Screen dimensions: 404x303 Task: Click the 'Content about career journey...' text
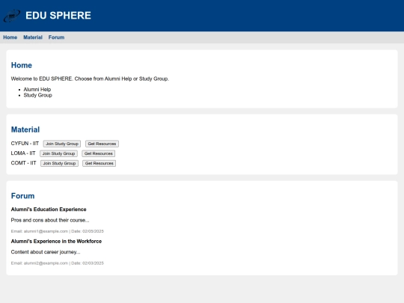pyautogui.click(x=46, y=252)
